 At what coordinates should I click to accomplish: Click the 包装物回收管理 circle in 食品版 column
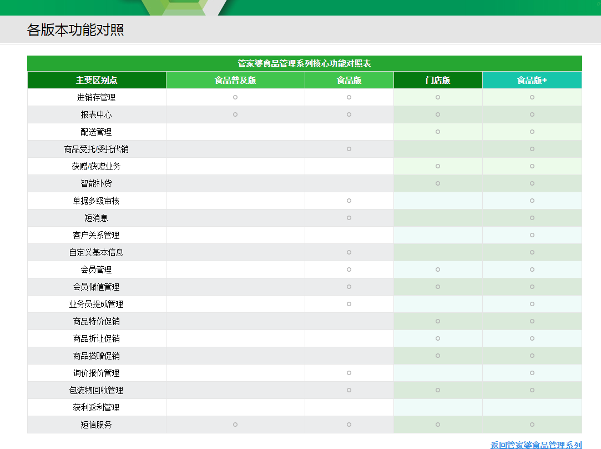349,390
